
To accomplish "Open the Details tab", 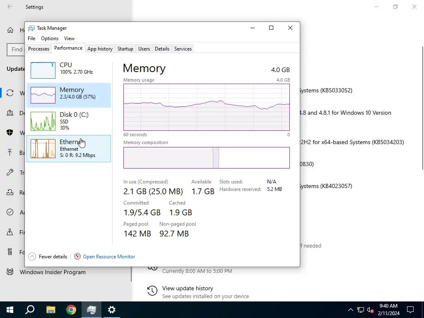I will [162, 49].
